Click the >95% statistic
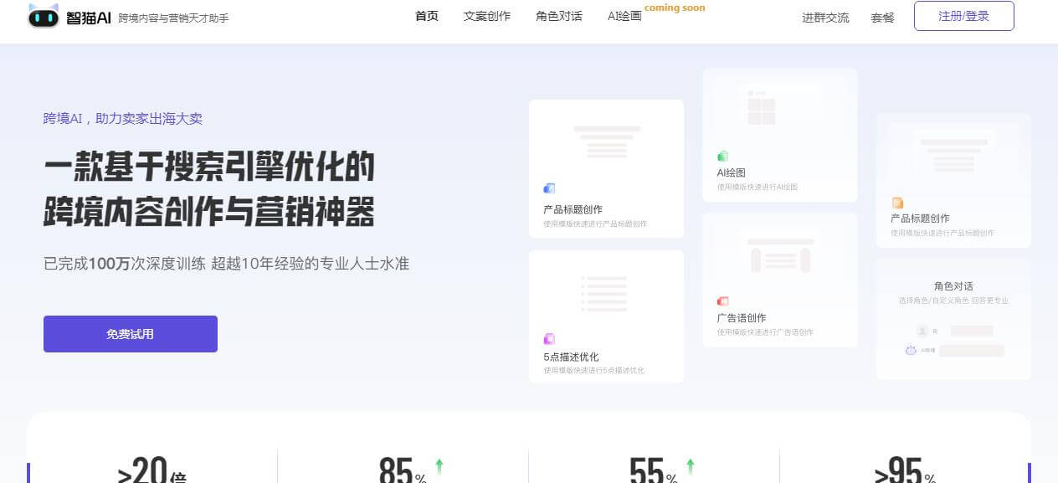This screenshot has height=483, width=1058. tap(906, 470)
